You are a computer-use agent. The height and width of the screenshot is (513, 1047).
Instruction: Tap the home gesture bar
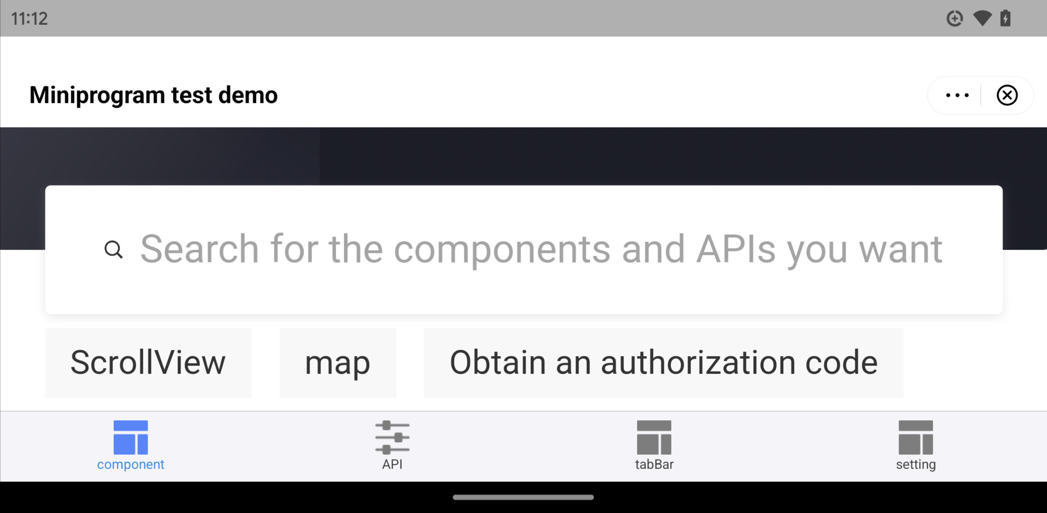523,497
